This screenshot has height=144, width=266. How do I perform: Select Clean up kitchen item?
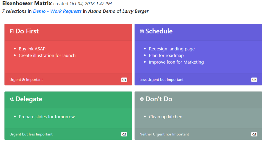(x=165, y=117)
